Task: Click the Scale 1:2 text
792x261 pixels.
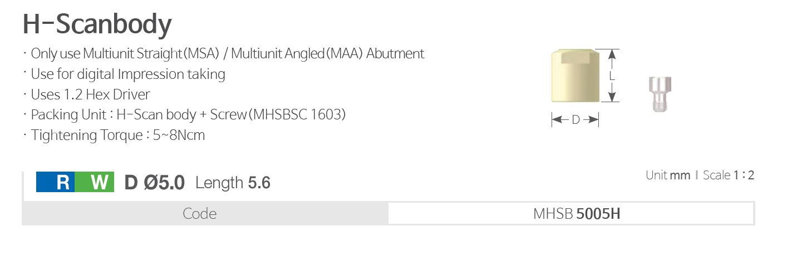Action: [x=729, y=175]
